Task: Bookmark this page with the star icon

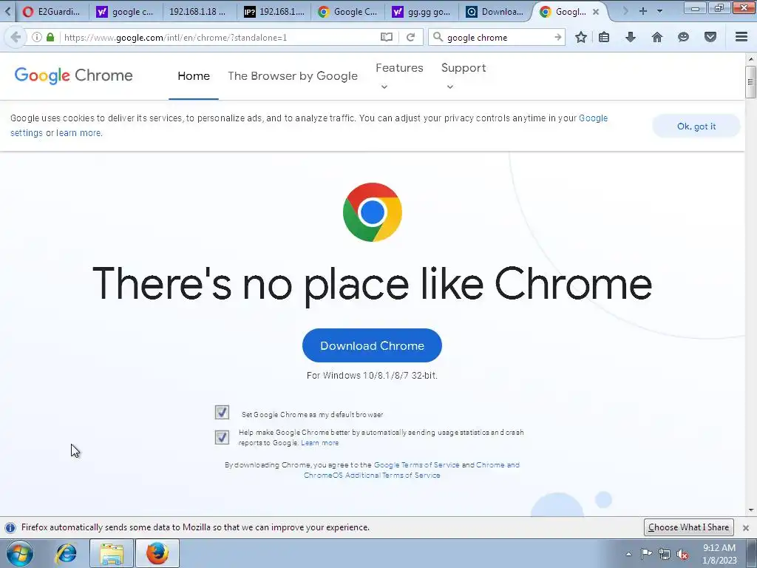Action: 581,37
